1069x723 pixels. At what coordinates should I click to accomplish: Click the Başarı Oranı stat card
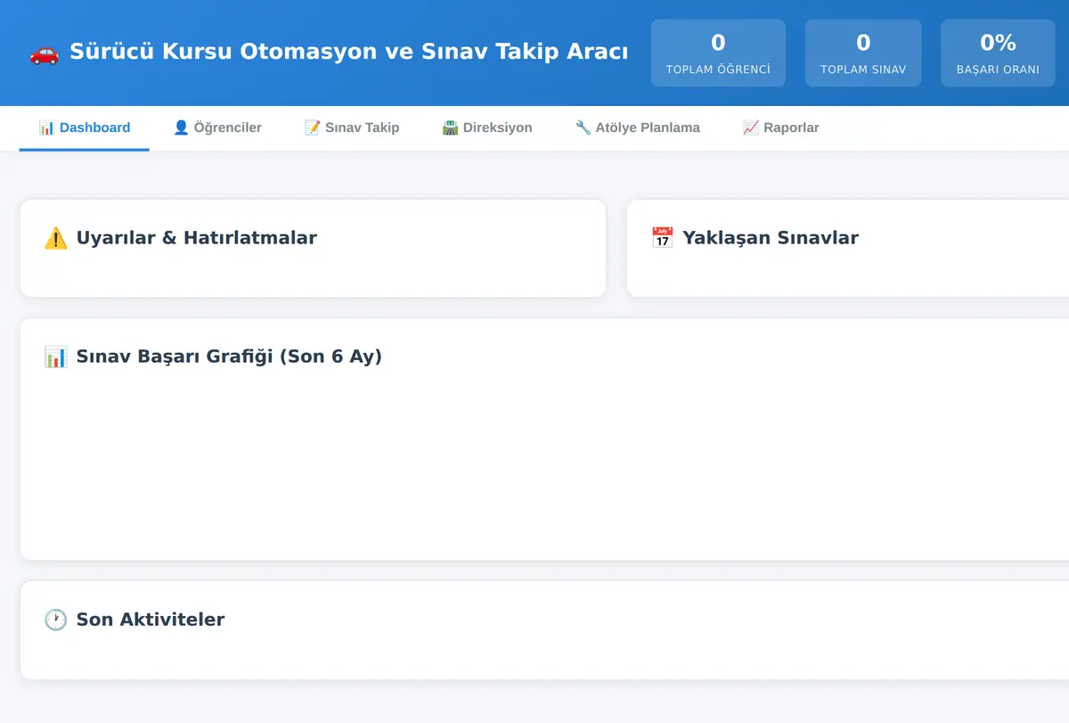[998, 53]
